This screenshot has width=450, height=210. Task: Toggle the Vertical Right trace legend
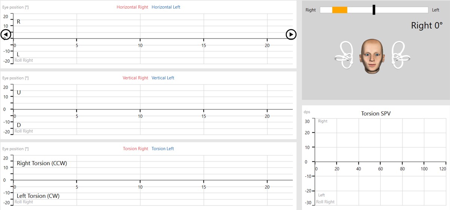pyautogui.click(x=135, y=78)
